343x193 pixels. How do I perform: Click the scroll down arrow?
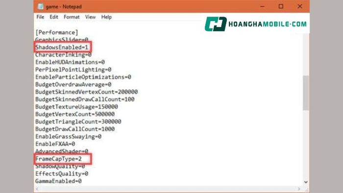coord(306,182)
